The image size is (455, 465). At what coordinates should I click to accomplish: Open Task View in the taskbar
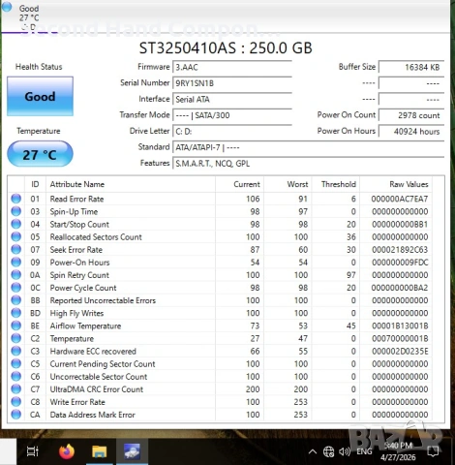coord(33,451)
